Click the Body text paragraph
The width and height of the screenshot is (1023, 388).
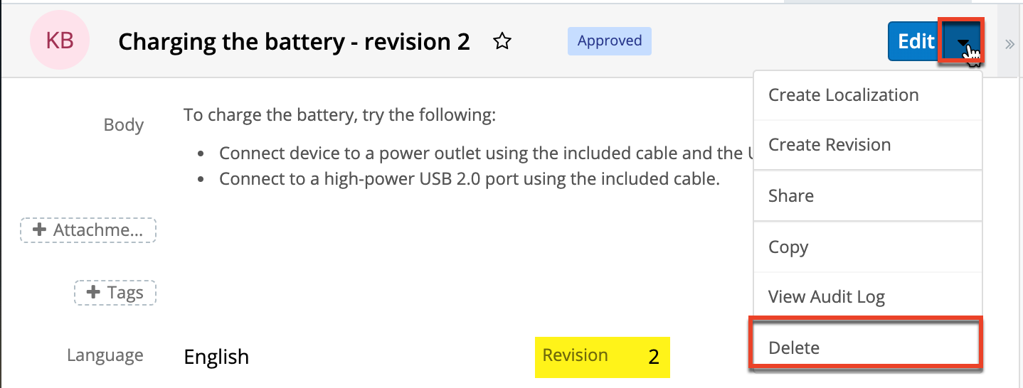pyautogui.click(x=339, y=115)
